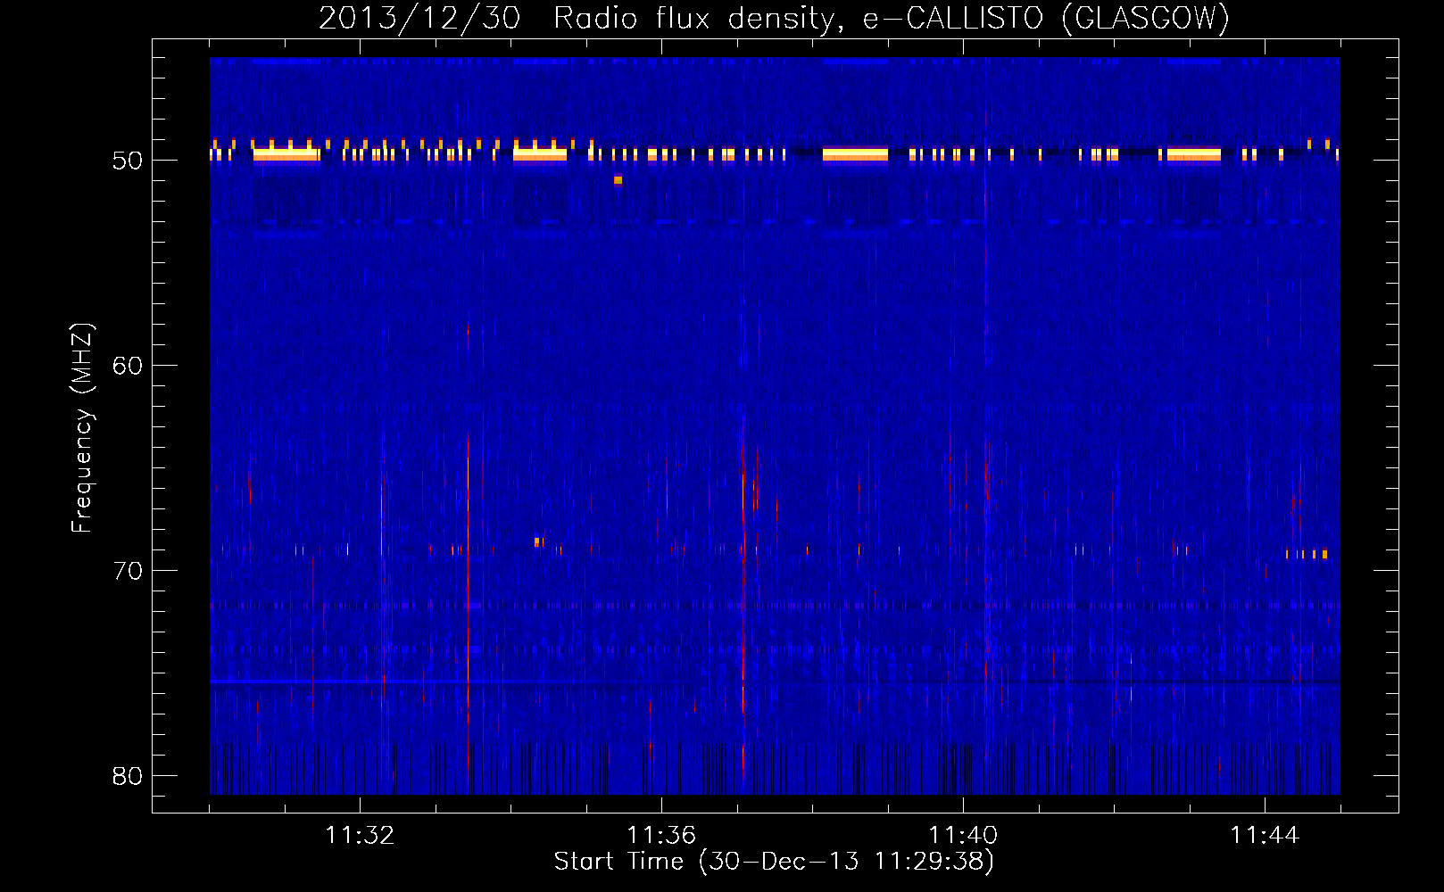Click the plot title '2013/12/30 Radio flux density'
This screenshot has width=1444, height=892.
click(577, 18)
